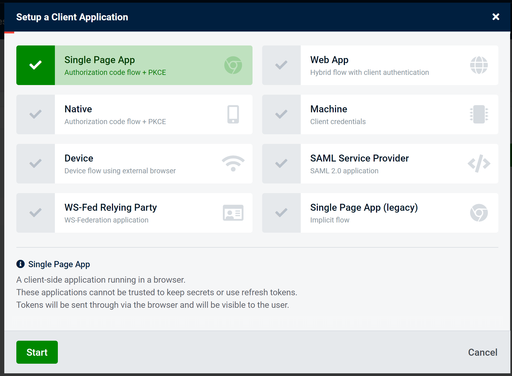Image resolution: width=512 pixels, height=376 pixels.
Task: Select the Native application checkmark
Action: (35, 114)
